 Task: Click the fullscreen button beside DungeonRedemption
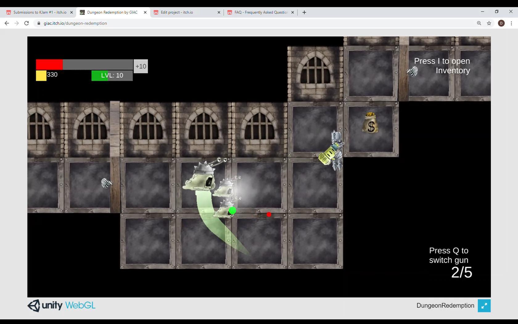click(x=484, y=306)
